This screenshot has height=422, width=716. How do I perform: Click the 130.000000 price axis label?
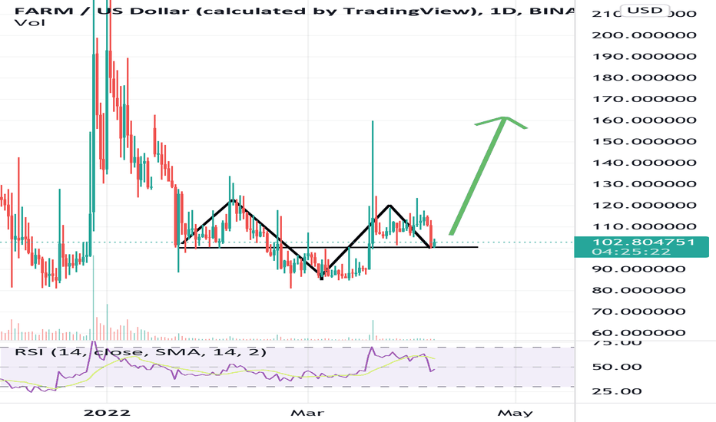[644, 184]
